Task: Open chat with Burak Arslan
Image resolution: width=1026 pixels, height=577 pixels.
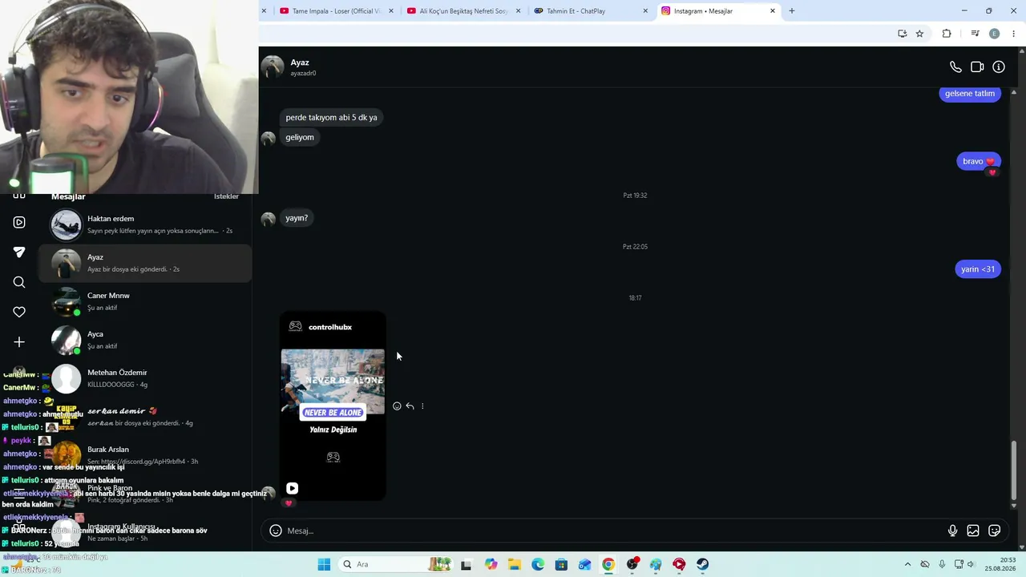Action: click(x=145, y=455)
